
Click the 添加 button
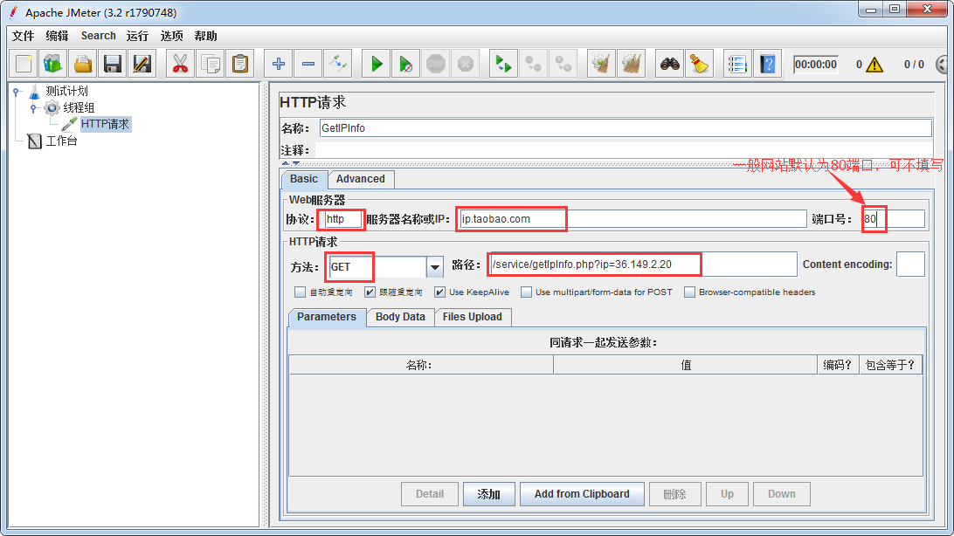tap(488, 494)
